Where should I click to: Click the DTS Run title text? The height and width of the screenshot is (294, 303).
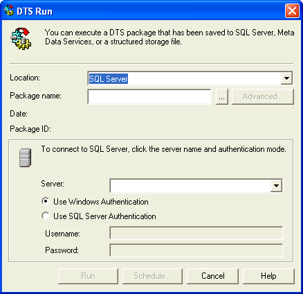(35, 11)
